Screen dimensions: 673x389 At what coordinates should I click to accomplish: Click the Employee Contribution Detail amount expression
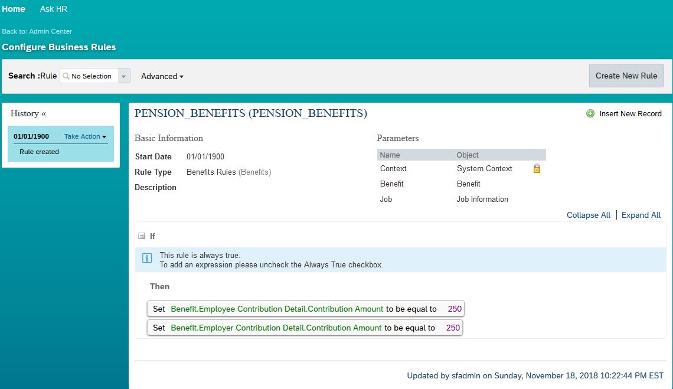coord(277,309)
